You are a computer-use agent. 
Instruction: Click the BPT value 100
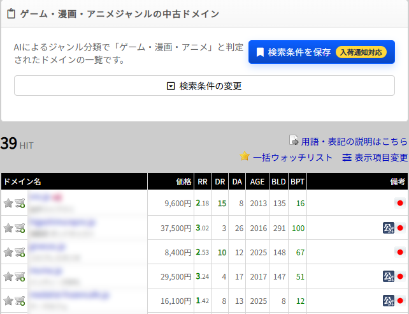coord(298,228)
